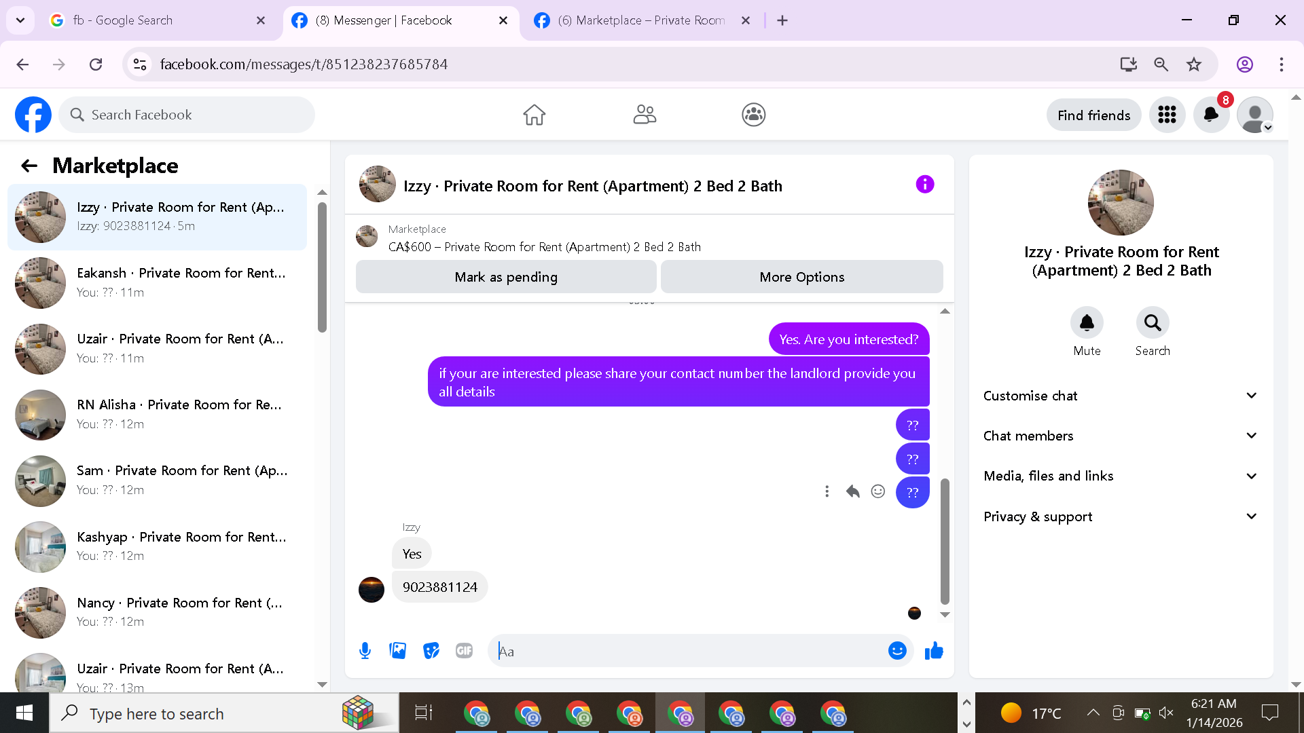Open Facebook Home from top navigation
Screen dimensions: 1304x733
tap(534, 115)
